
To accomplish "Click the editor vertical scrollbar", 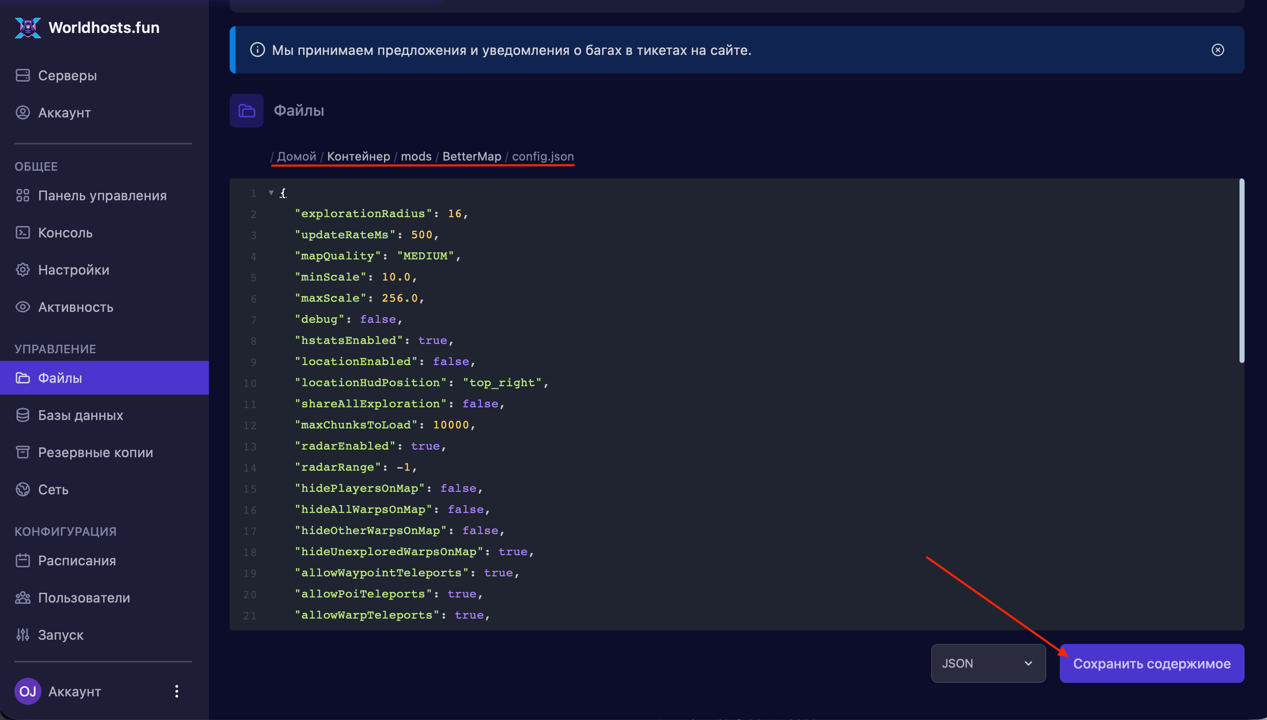I will 1241,271.
